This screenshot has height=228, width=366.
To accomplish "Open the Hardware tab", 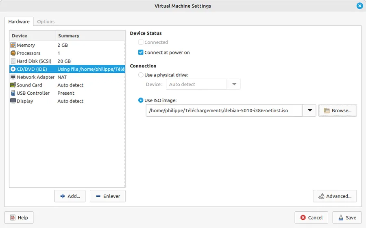I will (19, 22).
